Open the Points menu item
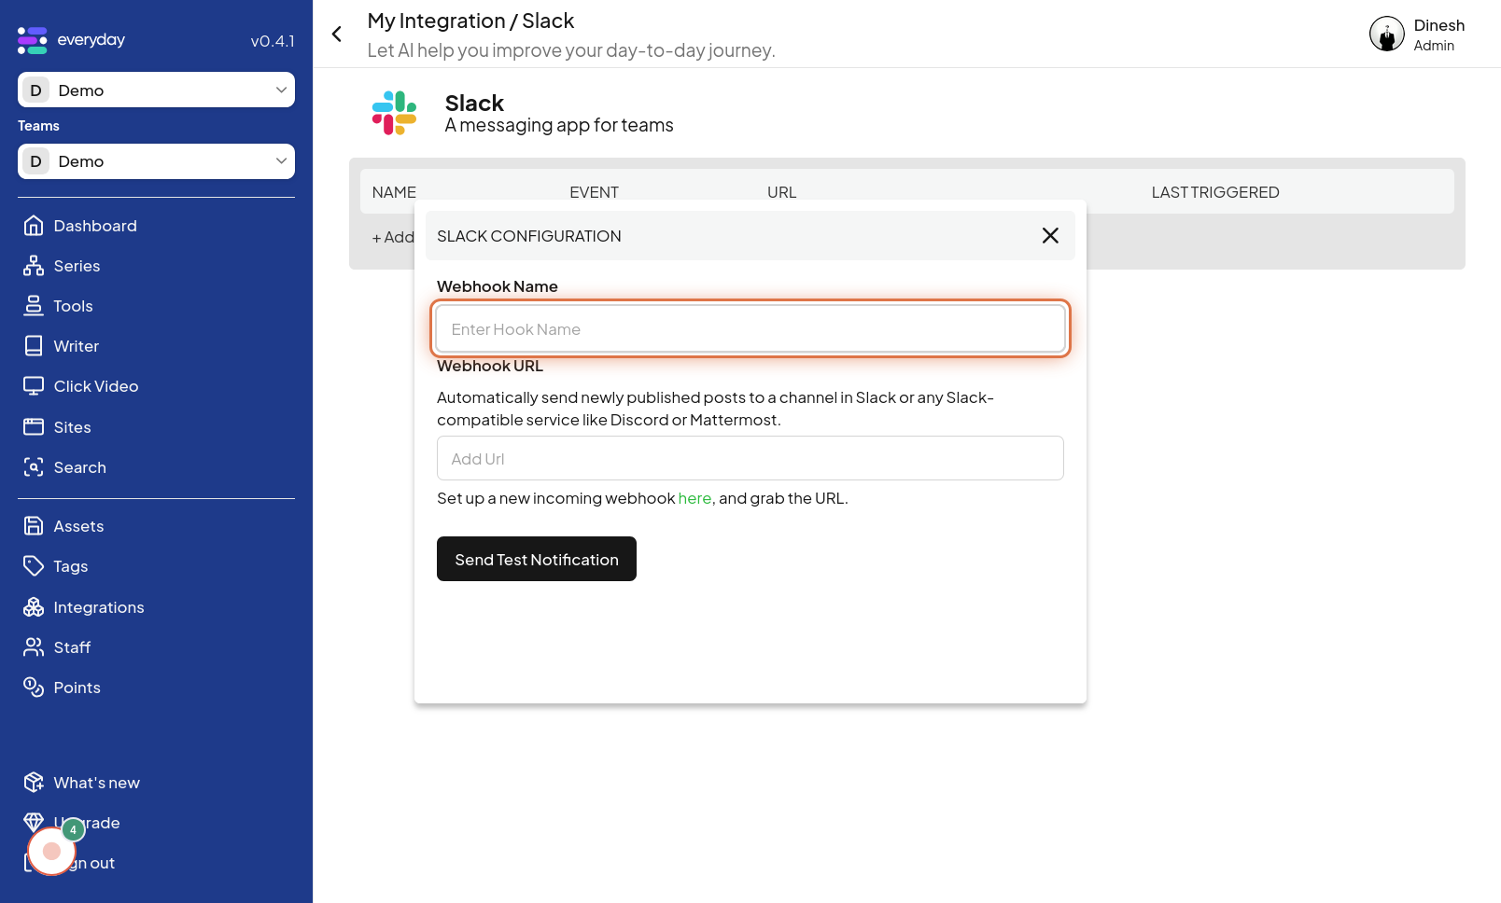Screen dimensions: 1501x903 [77, 688]
